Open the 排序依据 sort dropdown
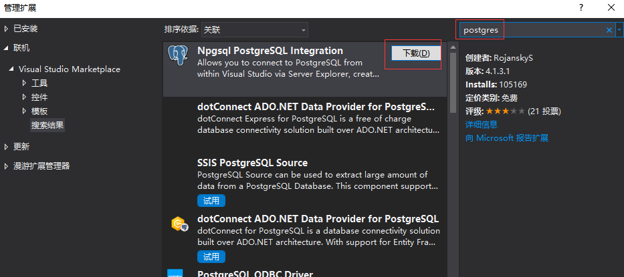 click(x=255, y=30)
